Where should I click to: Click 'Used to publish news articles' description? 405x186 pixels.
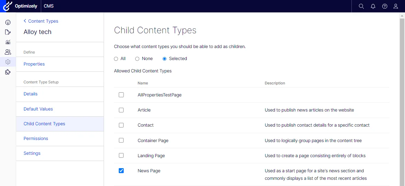click(x=310, y=110)
